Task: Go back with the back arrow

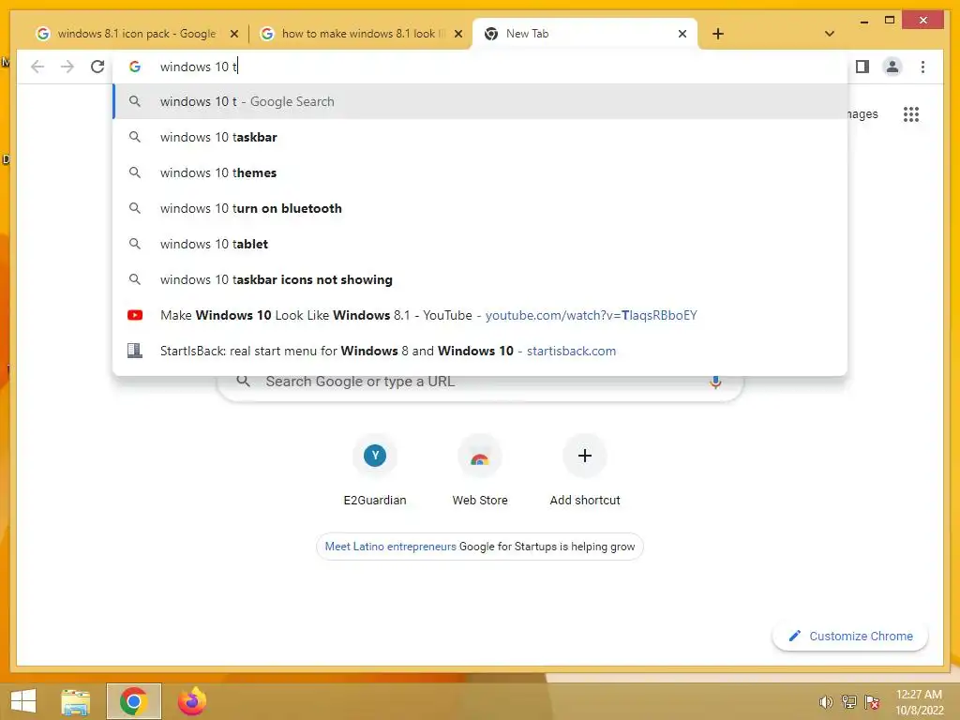Action: (x=37, y=67)
